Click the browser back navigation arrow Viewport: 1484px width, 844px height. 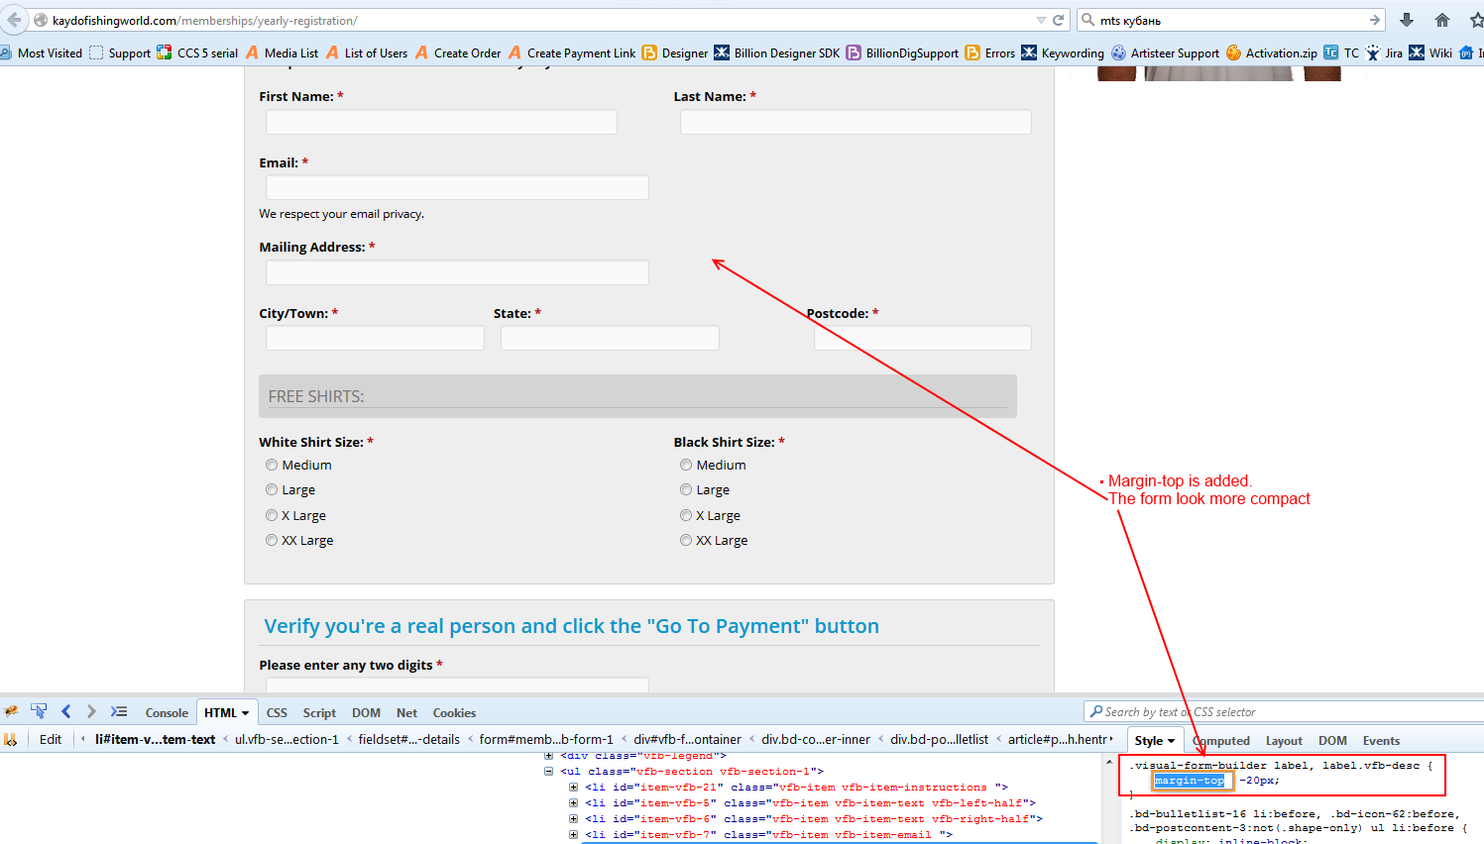pyautogui.click(x=14, y=19)
